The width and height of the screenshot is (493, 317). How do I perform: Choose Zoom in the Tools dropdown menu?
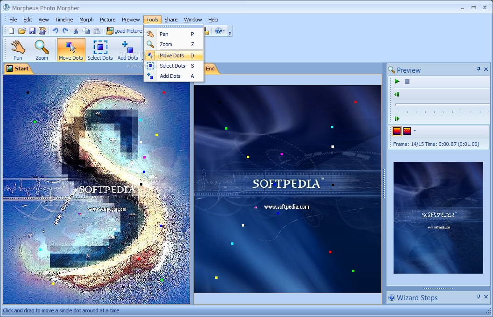(x=174, y=44)
